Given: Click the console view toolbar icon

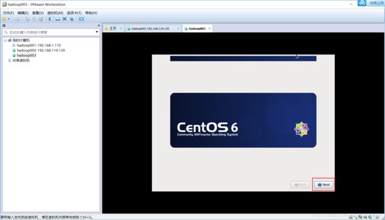Looking at the screenshot, I should click(81, 19).
